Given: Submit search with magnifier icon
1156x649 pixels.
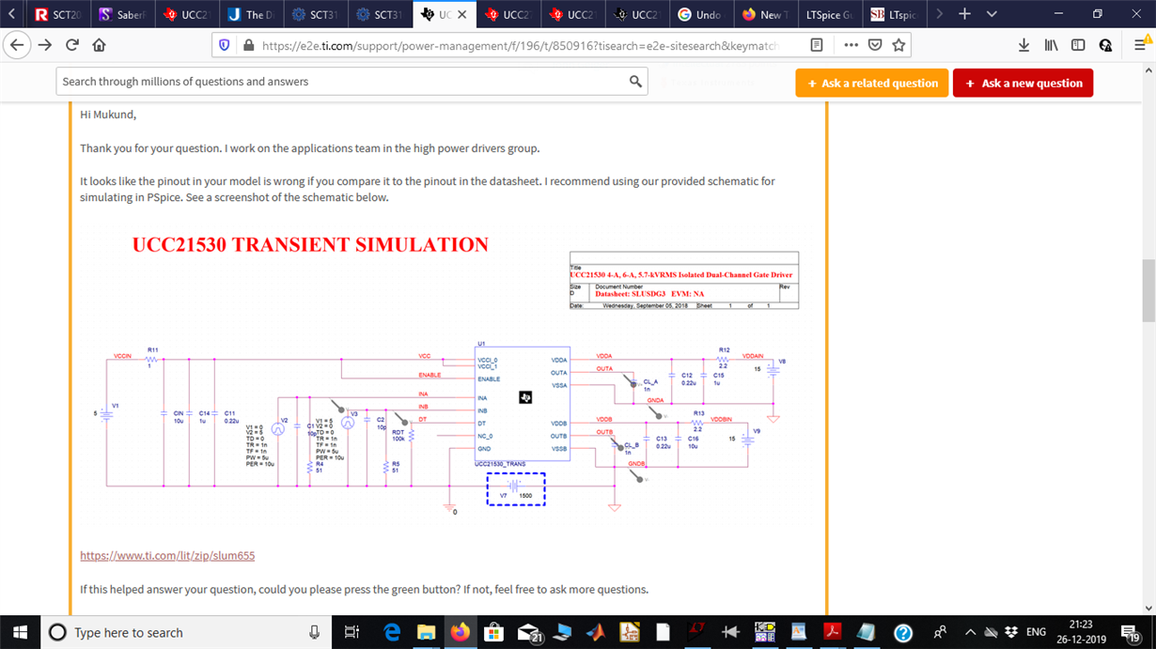Looking at the screenshot, I should coord(635,82).
